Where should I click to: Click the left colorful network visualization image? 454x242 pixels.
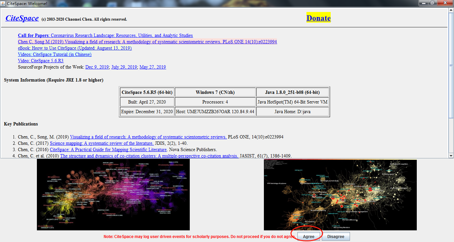pos(113,194)
